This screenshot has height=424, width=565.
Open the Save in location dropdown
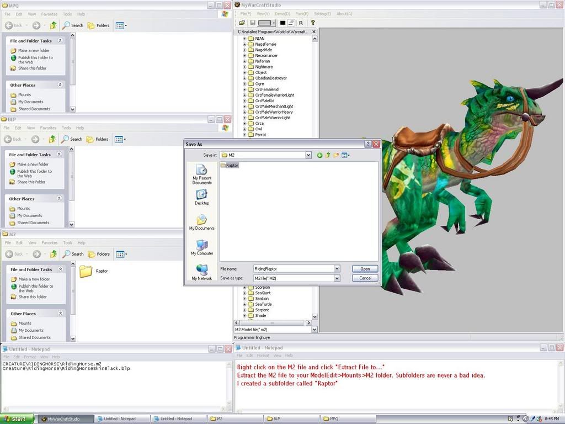point(308,155)
